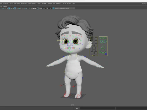Toggle the use default material icon
This screenshot has height=110, width=147.
pos(11,8)
